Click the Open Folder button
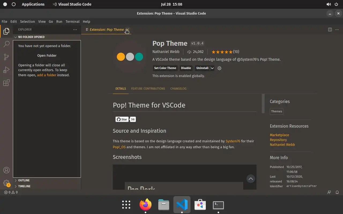The height and width of the screenshot is (214, 343). (x=47, y=56)
